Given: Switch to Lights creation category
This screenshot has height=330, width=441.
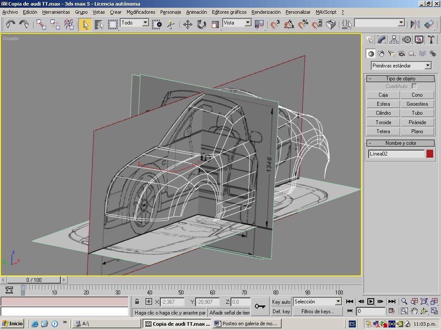Looking at the screenshot, I should 391,54.
